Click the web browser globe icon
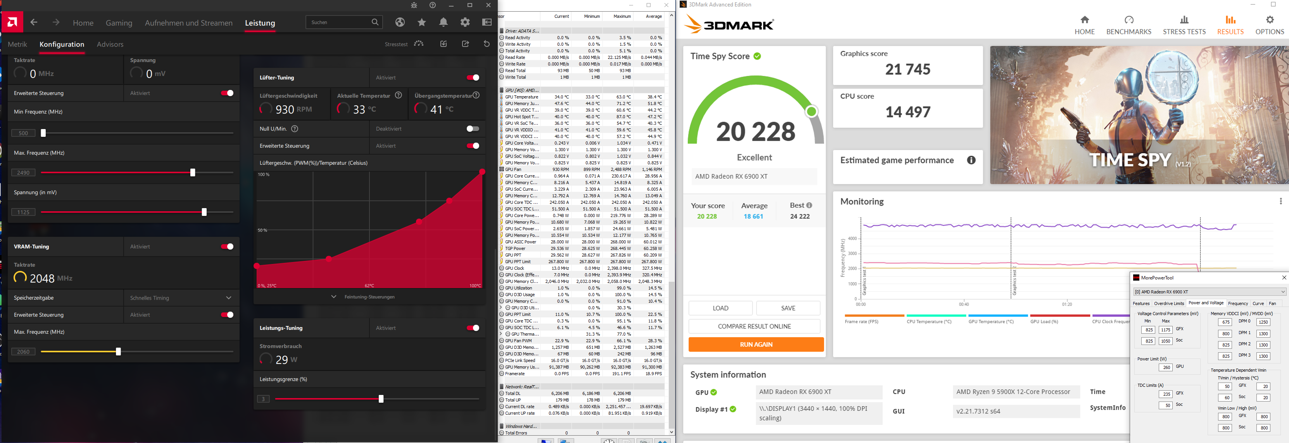Screen dimensions: 1289x443 click(399, 22)
